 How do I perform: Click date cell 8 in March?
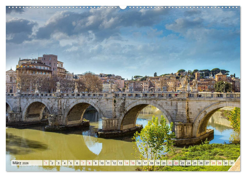[89, 163]
